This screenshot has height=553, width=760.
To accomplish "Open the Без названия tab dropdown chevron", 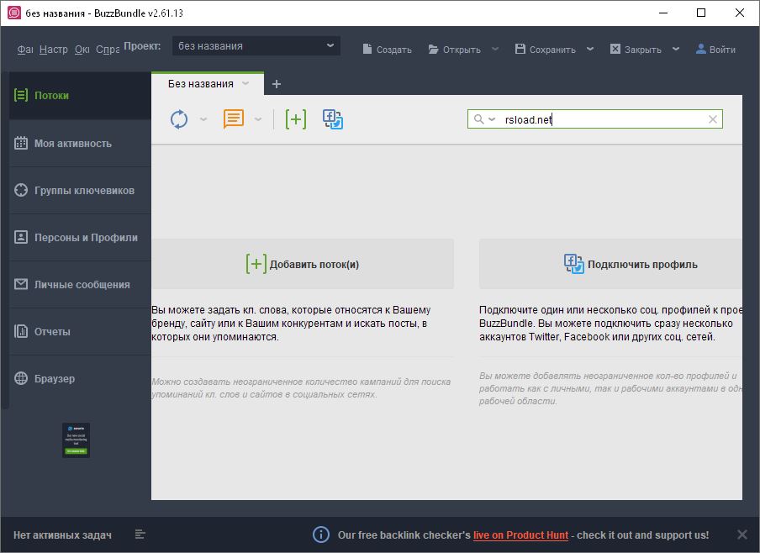I will tap(245, 84).
